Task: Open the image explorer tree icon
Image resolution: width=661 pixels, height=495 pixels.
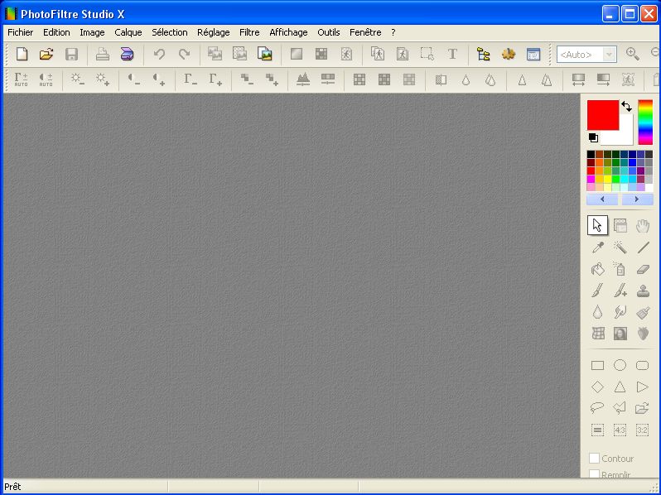Action: [x=483, y=54]
